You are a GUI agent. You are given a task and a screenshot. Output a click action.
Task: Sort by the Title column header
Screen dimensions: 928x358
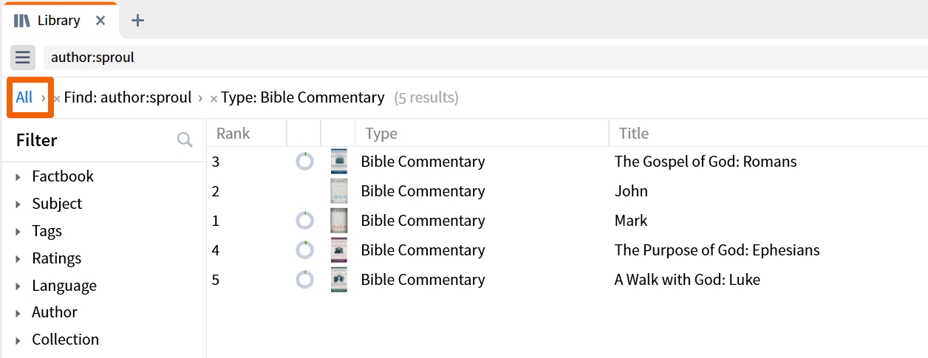[634, 134]
